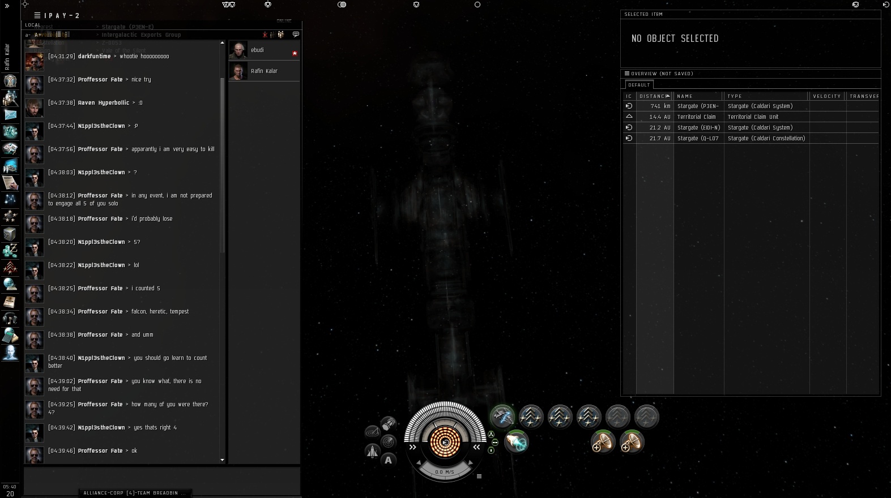Click the Velocity column header in overview
Image resolution: width=891 pixels, height=498 pixels.
click(828, 96)
